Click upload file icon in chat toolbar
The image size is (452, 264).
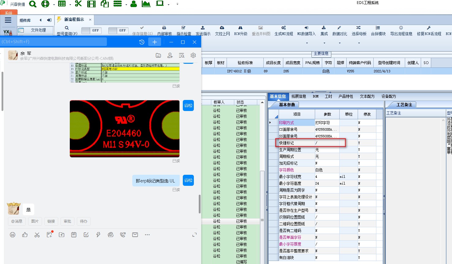(x=62, y=235)
